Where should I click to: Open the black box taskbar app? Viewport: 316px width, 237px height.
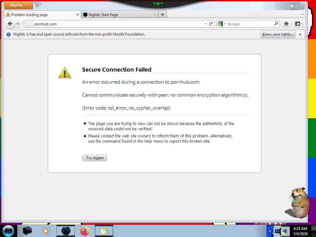(27, 231)
